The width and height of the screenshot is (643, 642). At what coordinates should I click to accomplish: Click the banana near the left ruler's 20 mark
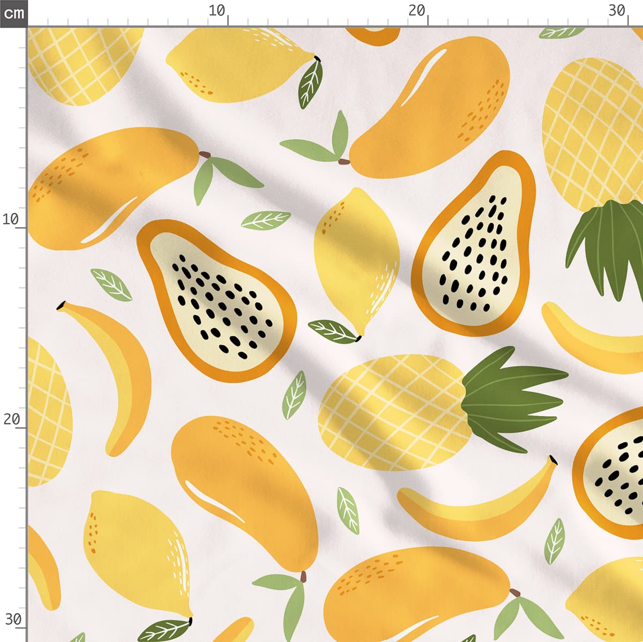pyautogui.click(x=118, y=370)
